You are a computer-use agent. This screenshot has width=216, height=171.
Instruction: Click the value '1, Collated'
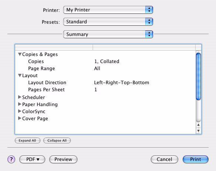(x=107, y=61)
